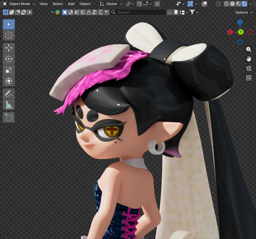Click the pan hand viewport button
The width and height of the screenshot is (256, 239).
[x=249, y=59]
